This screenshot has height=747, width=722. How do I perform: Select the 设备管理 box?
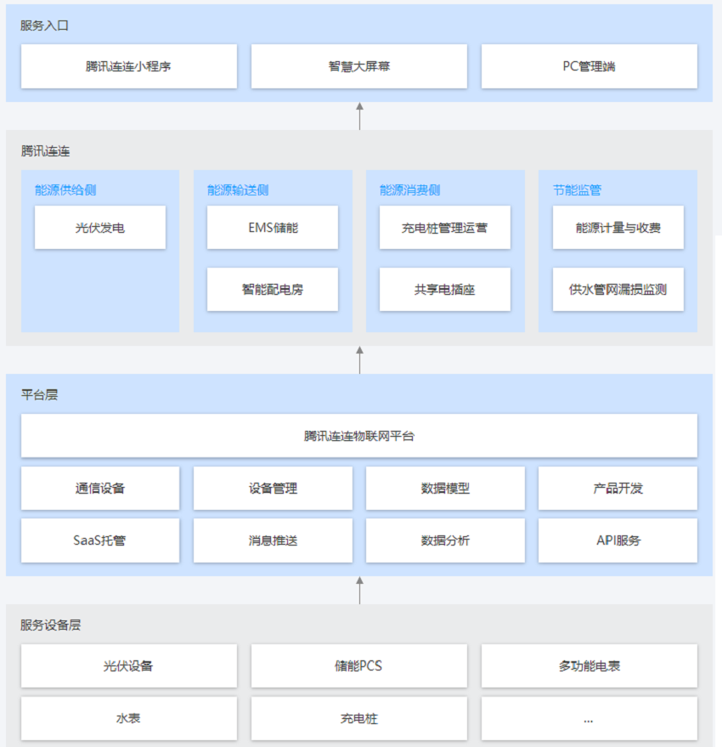(x=273, y=489)
